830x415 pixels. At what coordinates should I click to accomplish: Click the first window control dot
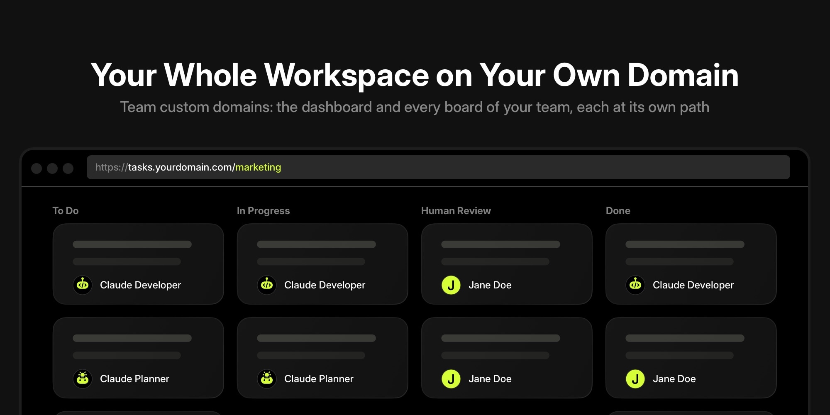pyautogui.click(x=37, y=168)
